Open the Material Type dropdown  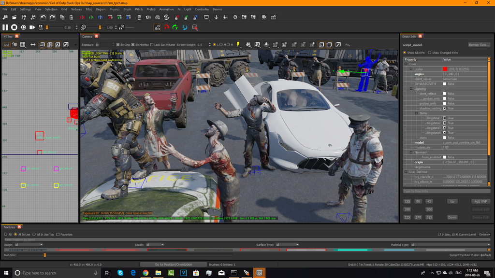click(451, 245)
